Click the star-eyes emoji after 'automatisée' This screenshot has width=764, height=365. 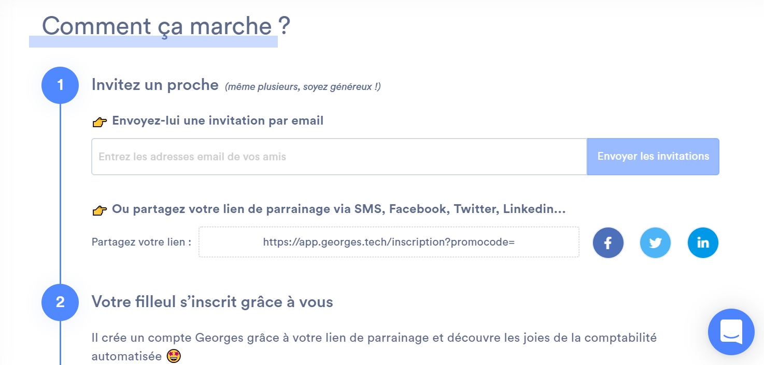pyautogui.click(x=174, y=356)
